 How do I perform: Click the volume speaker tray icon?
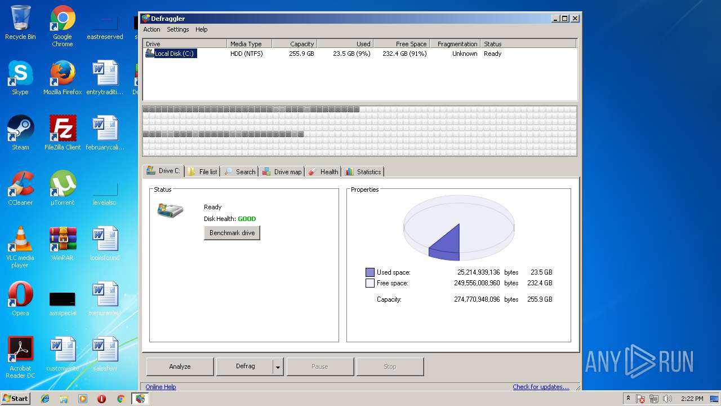(667, 399)
